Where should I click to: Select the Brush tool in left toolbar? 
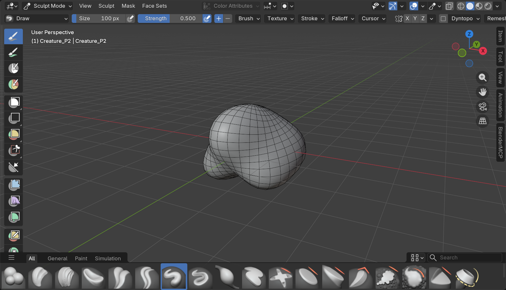14,36
